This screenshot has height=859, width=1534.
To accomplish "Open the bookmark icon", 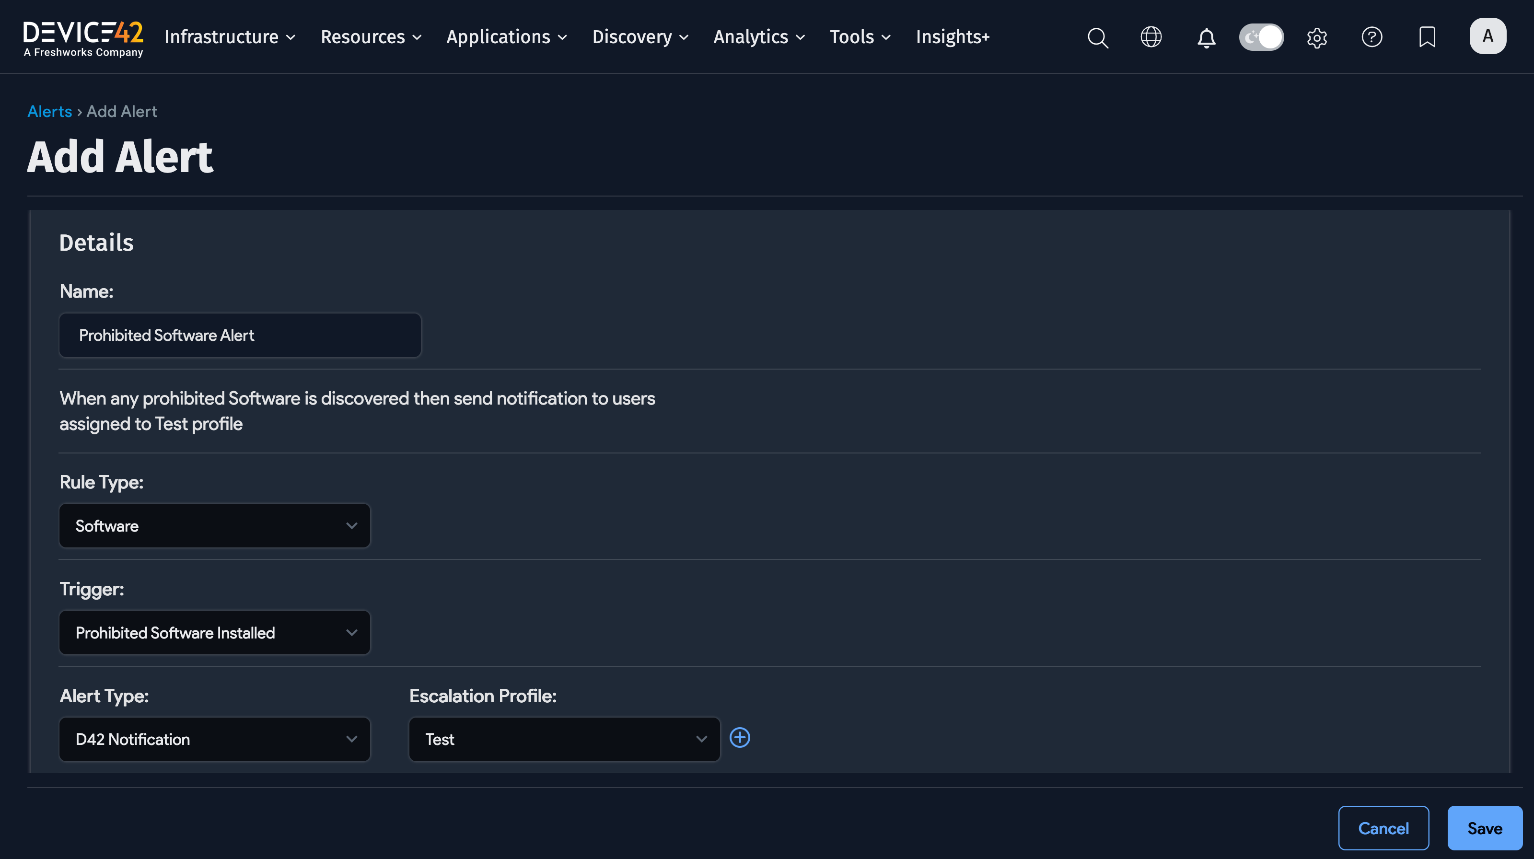I will pyautogui.click(x=1427, y=37).
